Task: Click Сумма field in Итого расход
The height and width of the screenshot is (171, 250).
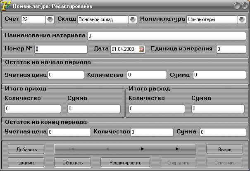Action: coord(218,109)
